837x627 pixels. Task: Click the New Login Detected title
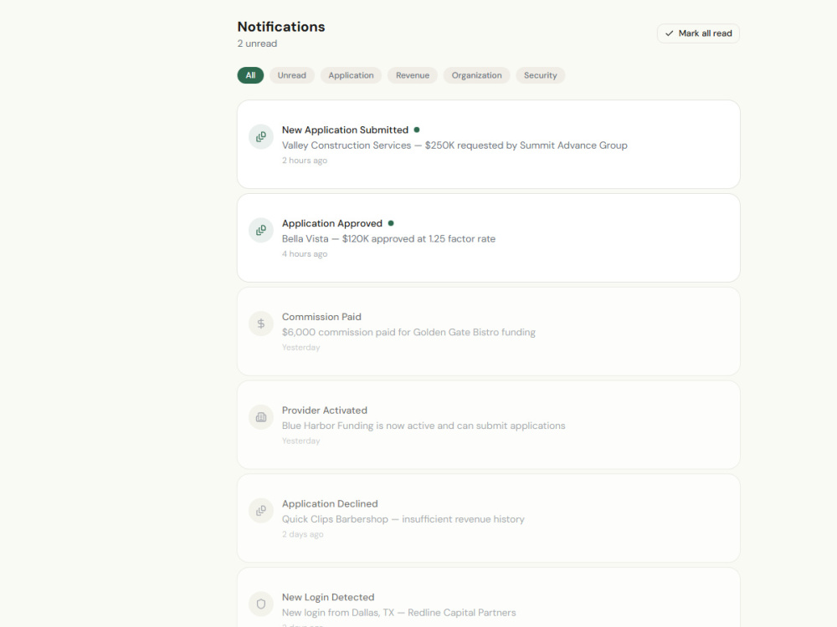[x=328, y=597]
